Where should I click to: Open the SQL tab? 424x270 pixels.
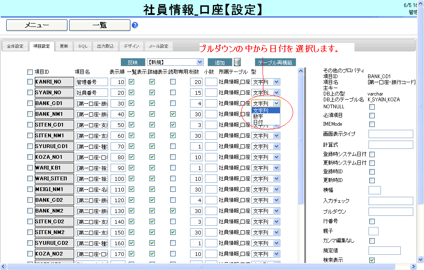(83, 46)
